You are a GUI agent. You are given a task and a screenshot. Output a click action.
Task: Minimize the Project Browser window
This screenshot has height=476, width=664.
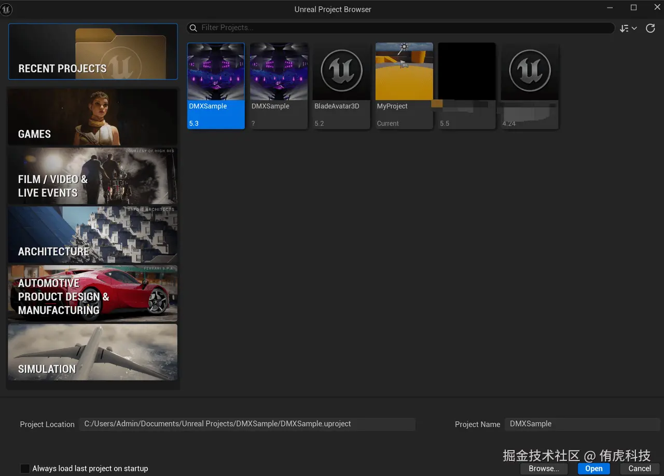(x=611, y=8)
